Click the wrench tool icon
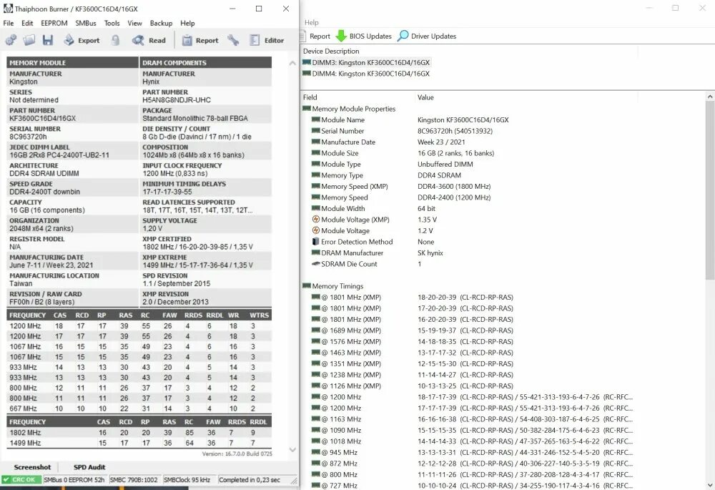The image size is (715, 490). (234, 40)
